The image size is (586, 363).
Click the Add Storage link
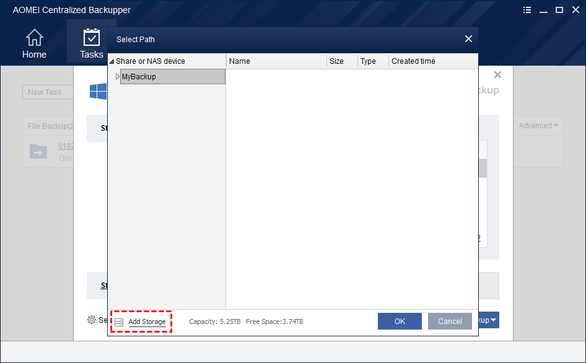147,321
